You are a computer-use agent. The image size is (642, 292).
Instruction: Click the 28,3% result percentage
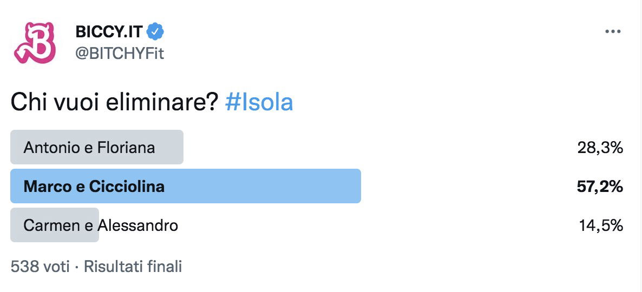tap(600, 148)
